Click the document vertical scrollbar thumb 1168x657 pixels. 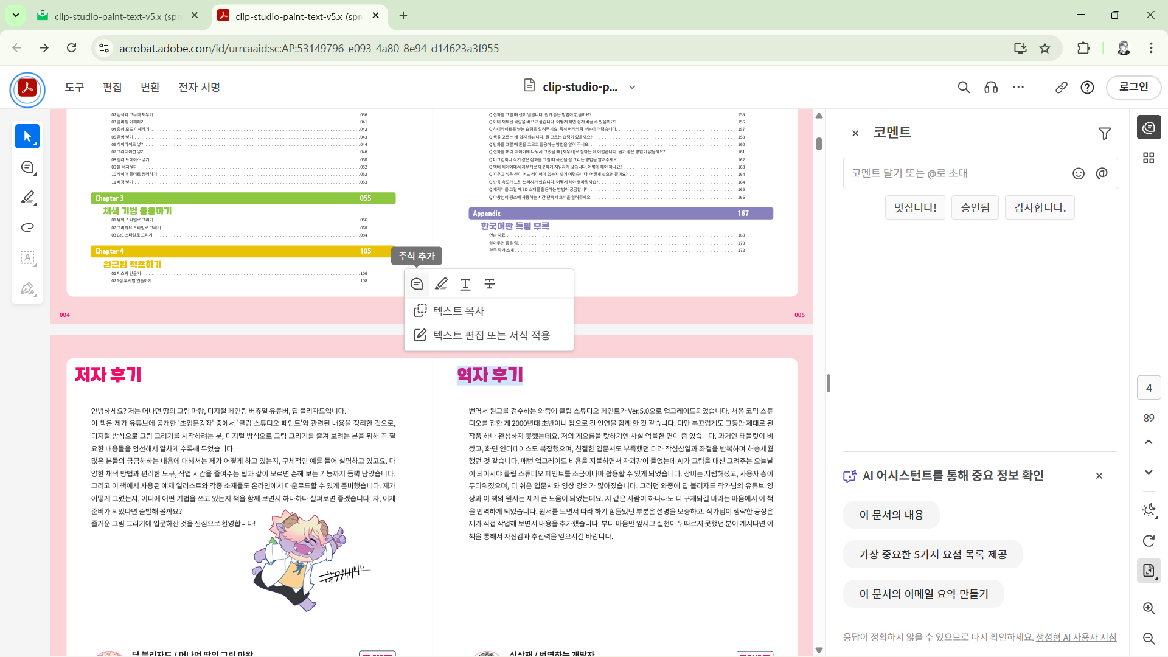tap(819, 144)
